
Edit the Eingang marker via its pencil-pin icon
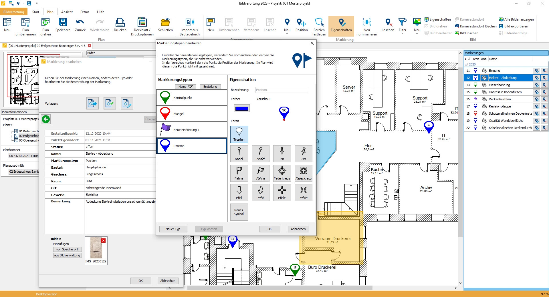[x=536, y=71]
